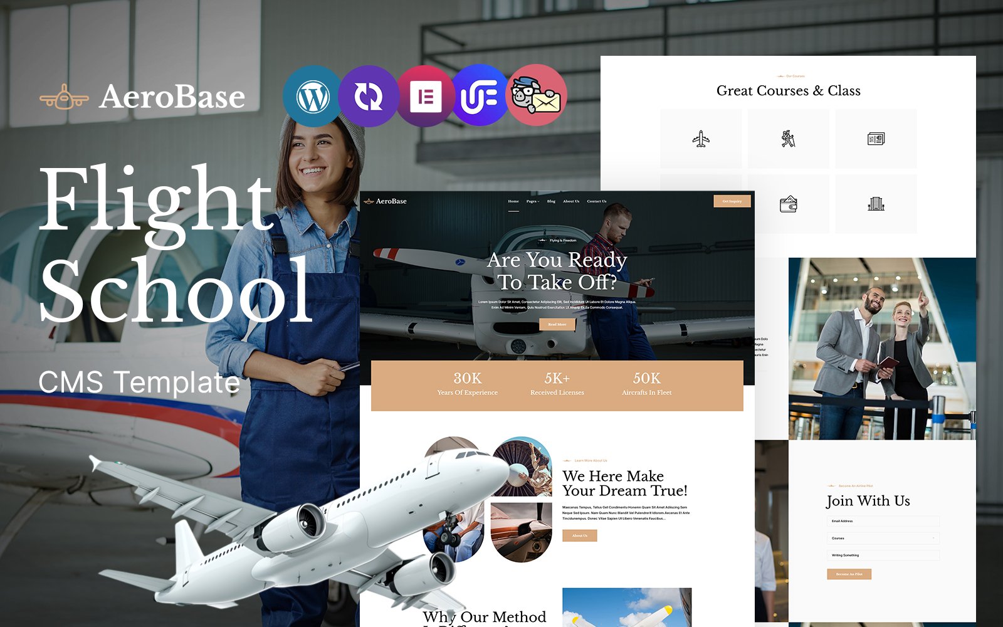This screenshot has width=1003, height=627.
Task: Select the wallet course icon
Action: click(788, 204)
